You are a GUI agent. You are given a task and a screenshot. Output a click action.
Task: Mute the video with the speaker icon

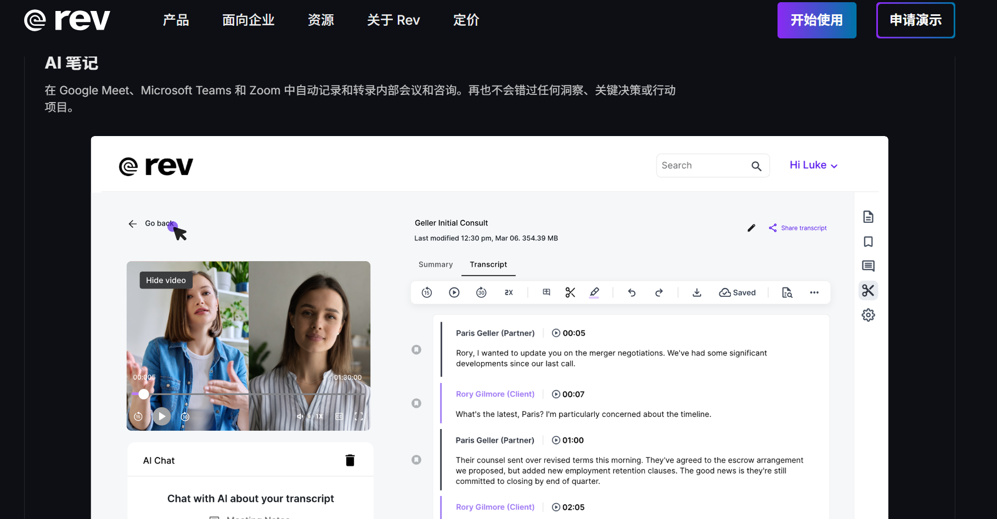(x=300, y=416)
